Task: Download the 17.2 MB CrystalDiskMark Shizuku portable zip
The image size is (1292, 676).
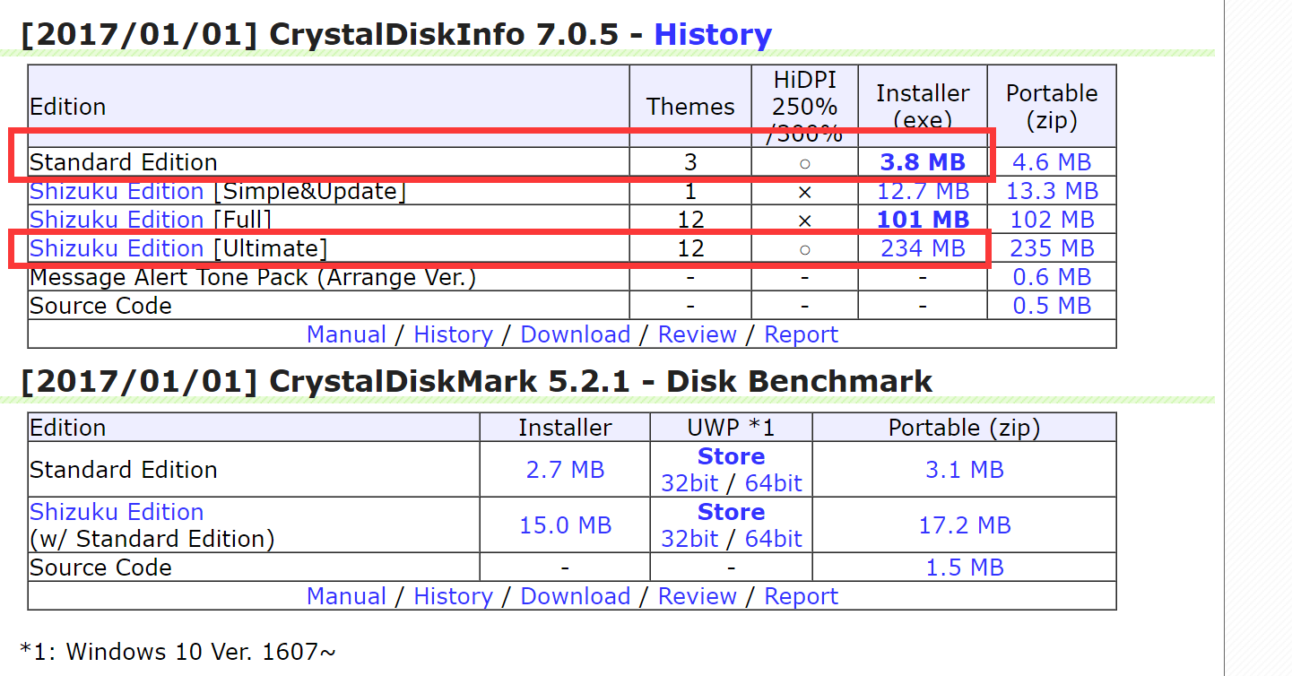Action: 964,525
